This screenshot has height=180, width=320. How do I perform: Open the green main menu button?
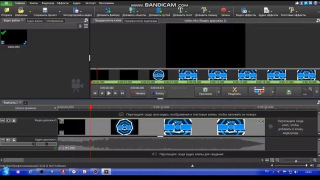click(6, 3)
